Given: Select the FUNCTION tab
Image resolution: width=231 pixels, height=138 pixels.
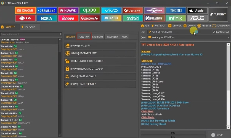Looking at the screenshot, I should [84, 37].
